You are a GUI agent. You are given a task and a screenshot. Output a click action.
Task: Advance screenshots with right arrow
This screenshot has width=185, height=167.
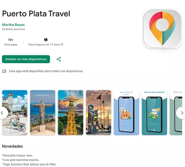181,113
